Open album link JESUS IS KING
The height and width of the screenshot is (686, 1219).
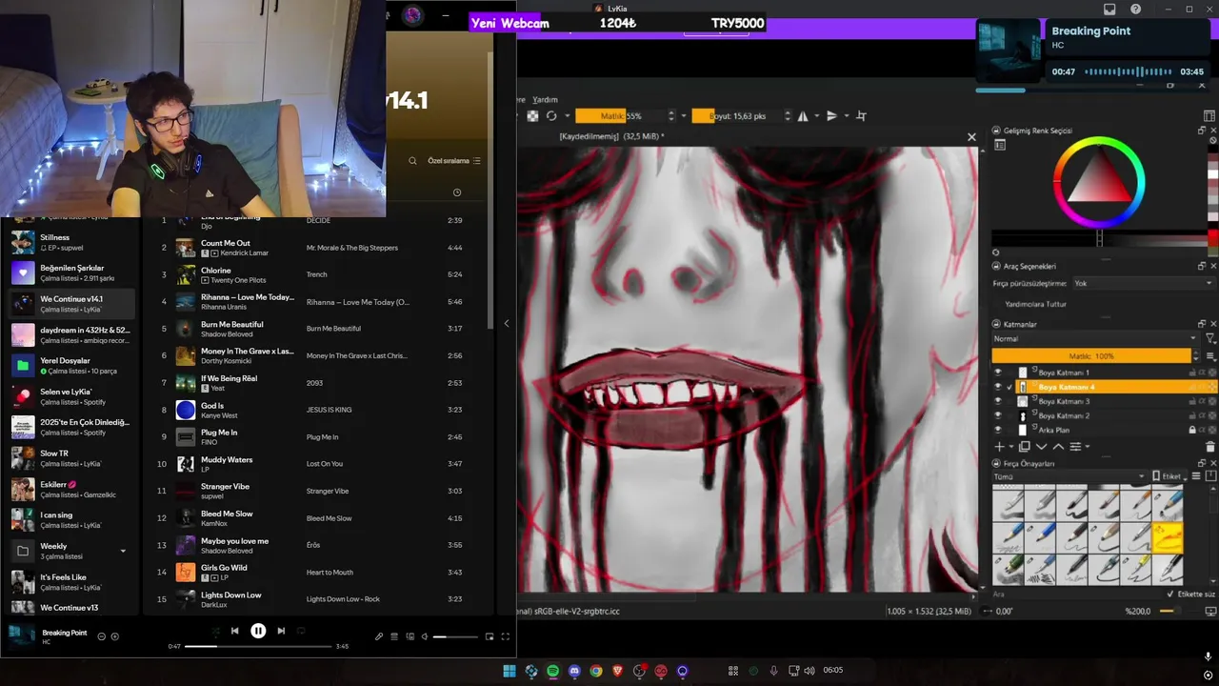329,410
